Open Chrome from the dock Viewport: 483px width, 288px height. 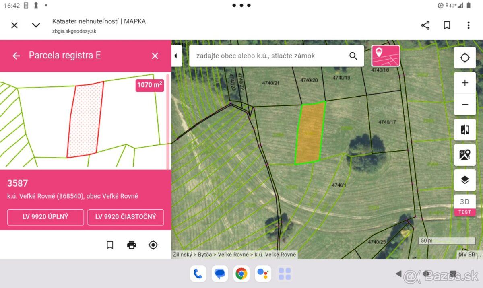241,274
